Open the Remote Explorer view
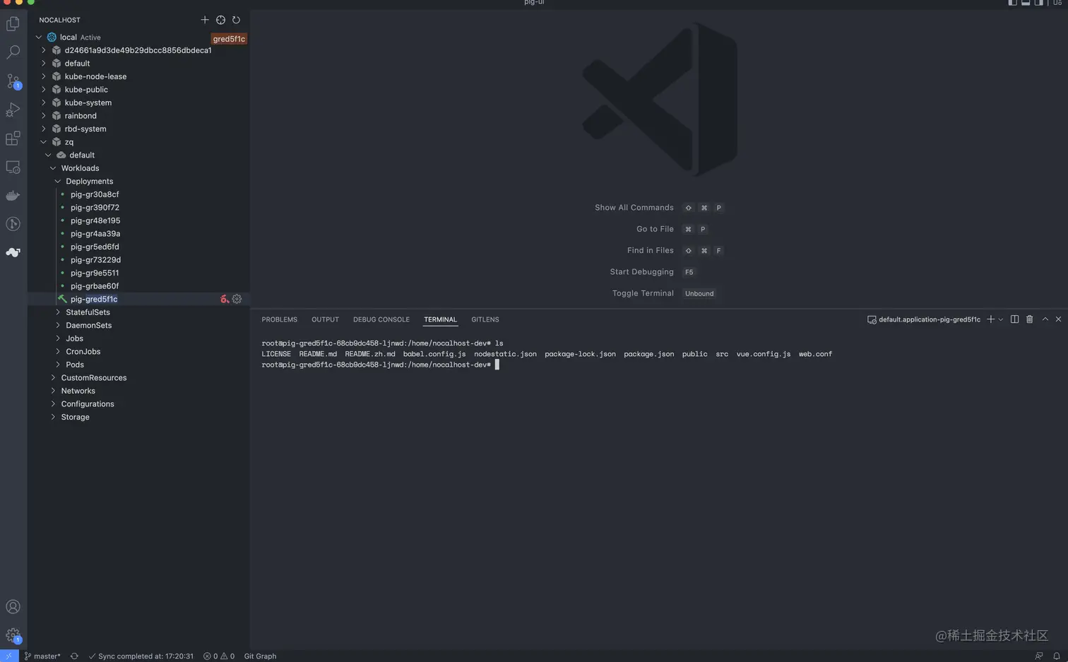The width and height of the screenshot is (1068, 662). (x=13, y=167)
